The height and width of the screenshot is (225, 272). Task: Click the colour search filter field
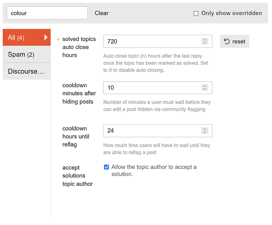pos(47,13)
